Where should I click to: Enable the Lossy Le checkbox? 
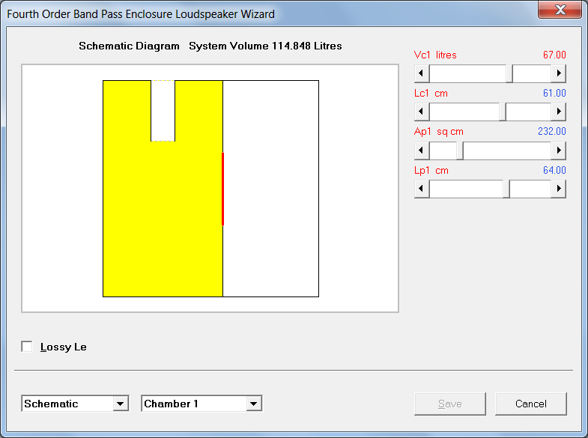tap(27, 347)
